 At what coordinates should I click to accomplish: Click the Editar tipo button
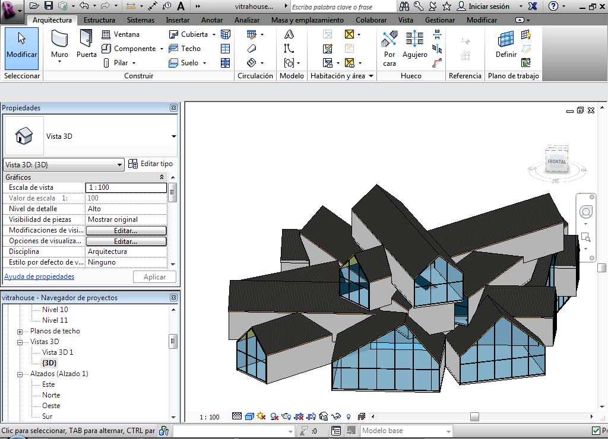(151, 164)
